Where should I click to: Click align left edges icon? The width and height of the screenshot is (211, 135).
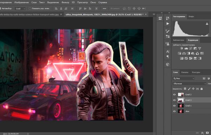click(x=56, y=8)
